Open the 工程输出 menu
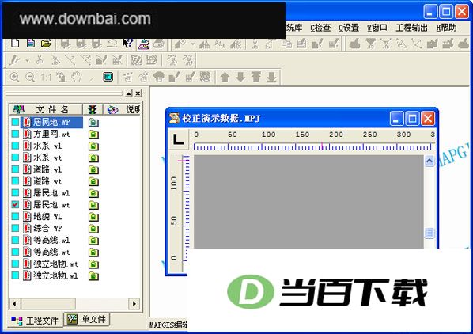Viewport: 473px width, 334px height. tap(412, 28)
